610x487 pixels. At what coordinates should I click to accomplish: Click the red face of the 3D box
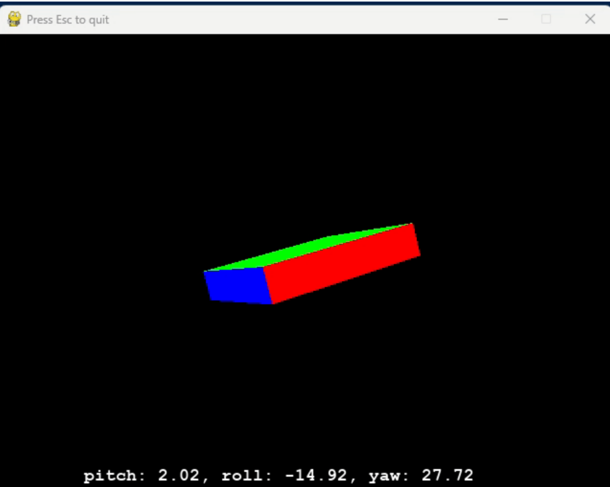click(343, 264)
